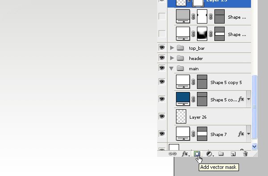The width and height of the screenshot is (268, 176).
Task: Click the layers panel scroll down arrow
Action: coord(254,146)
